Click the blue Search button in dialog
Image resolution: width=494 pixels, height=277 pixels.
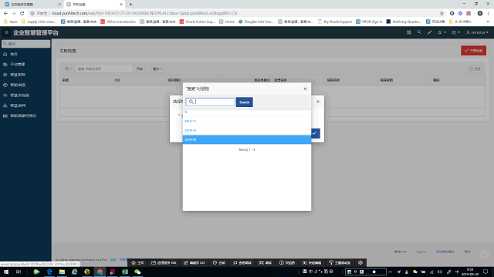(245, 102)
